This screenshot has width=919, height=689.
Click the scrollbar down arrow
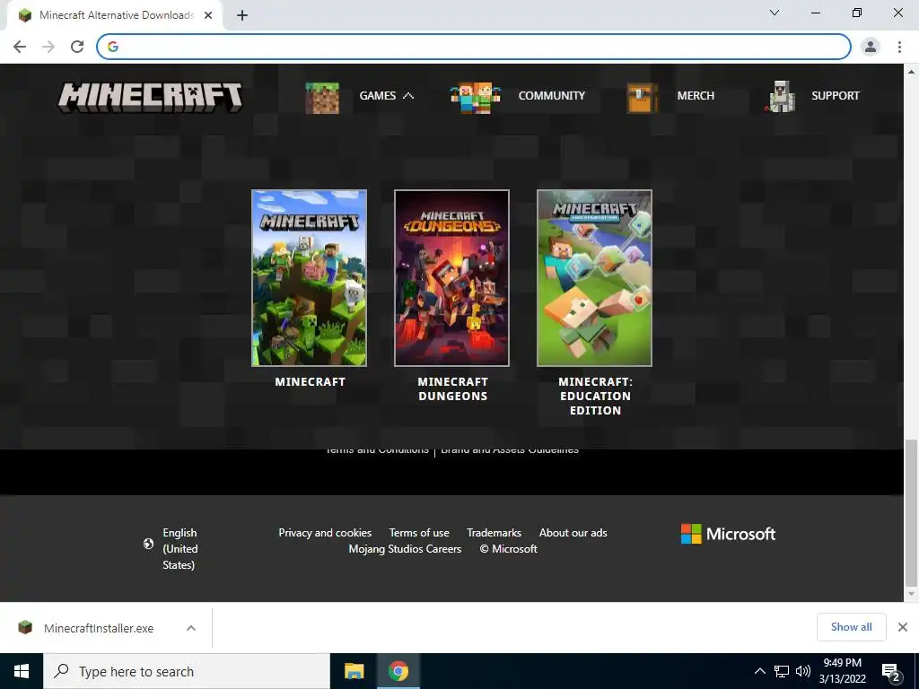pyautogui.click(x=912, y=594)
